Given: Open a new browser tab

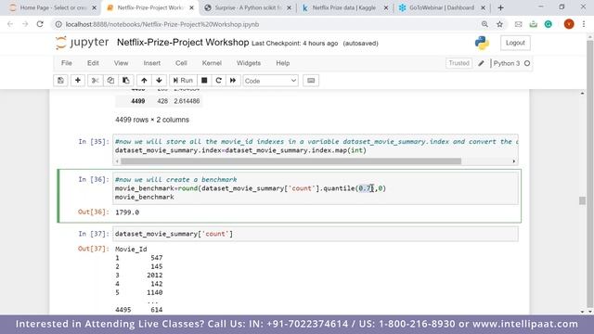Looking at the screenshot, I should click(500, 7).
